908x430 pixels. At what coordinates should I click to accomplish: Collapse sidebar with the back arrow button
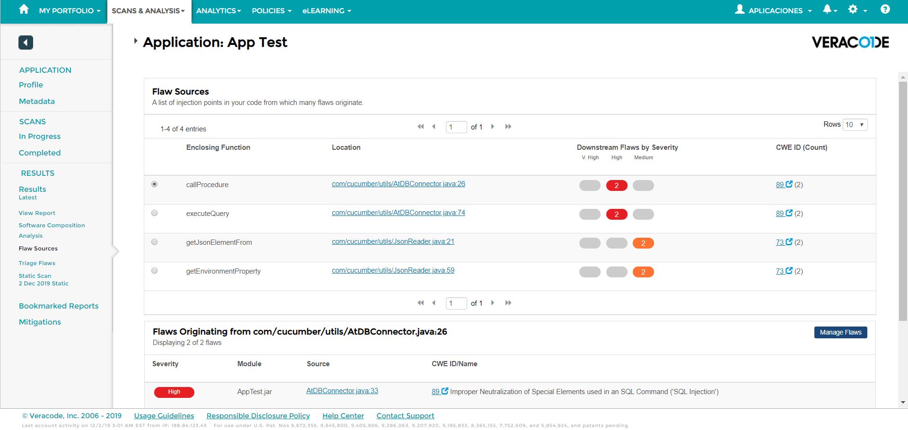(26, 43)
